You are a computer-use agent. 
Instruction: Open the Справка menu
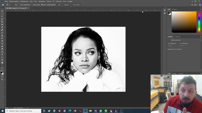(x=70, y=1)
